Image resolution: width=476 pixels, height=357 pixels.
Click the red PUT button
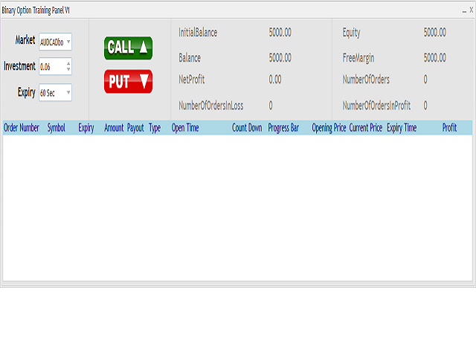click(x=128, y=81)
